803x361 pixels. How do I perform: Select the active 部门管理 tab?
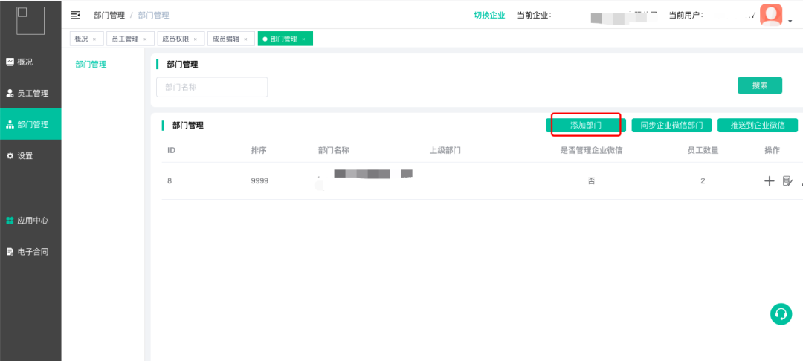(284, 39)
